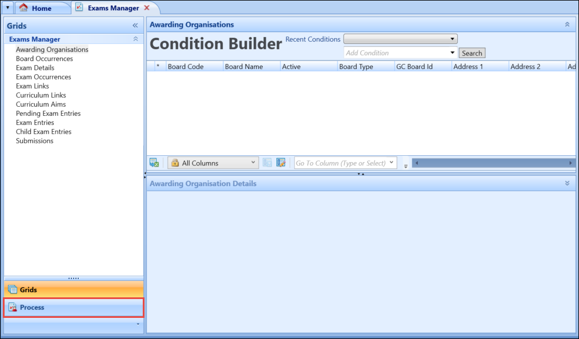Screen dimensions: 579x339
Task: Switch to the Home tab
Action: click(43, 8)
